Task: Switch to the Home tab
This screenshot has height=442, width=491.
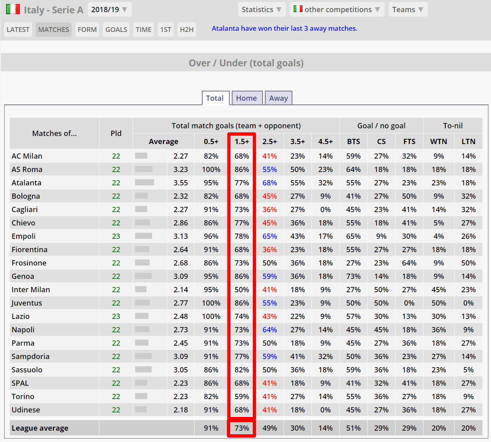Action: (x=247, y=98)
